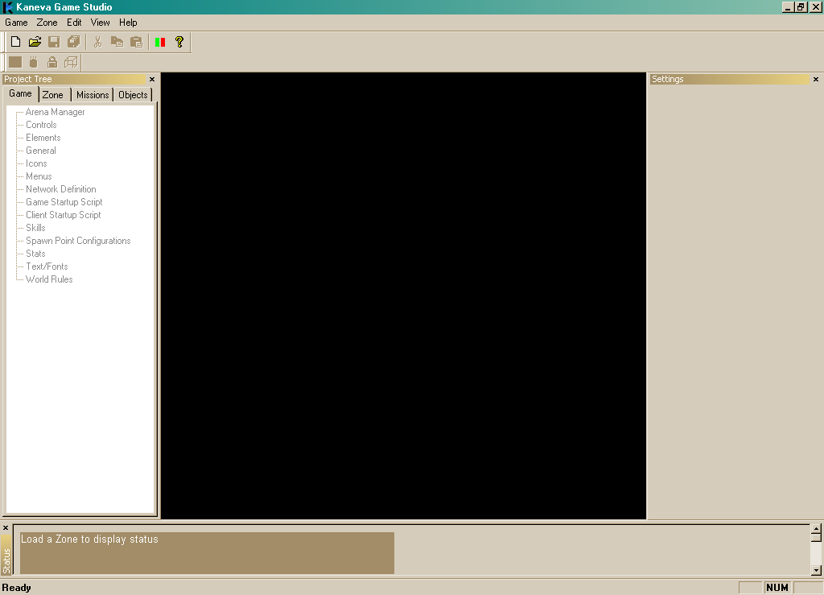Select Network Definition tree item
Viewport: 824px width, 595px height.
[61, 189]
